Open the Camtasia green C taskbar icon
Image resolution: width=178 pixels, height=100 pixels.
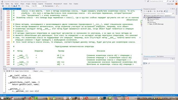36,98
